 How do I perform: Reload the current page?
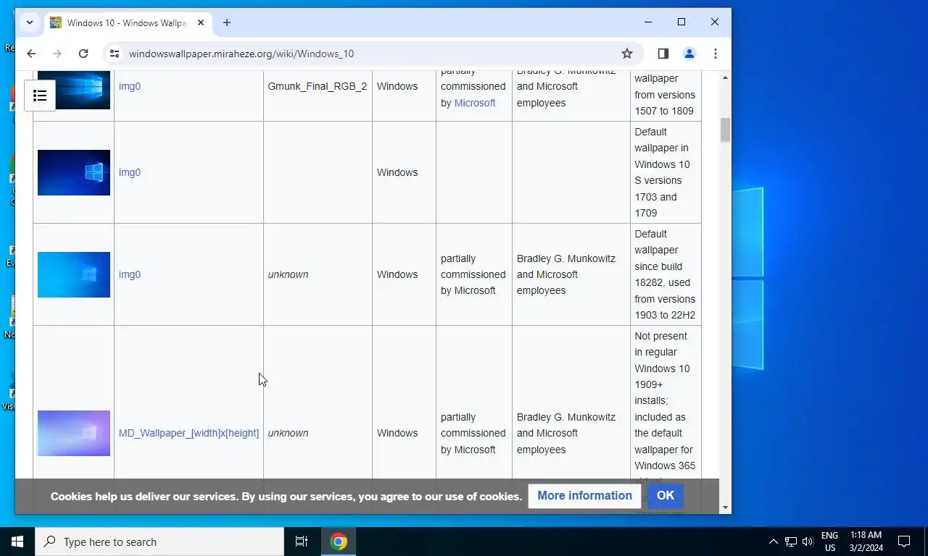[x=83, y=54]
